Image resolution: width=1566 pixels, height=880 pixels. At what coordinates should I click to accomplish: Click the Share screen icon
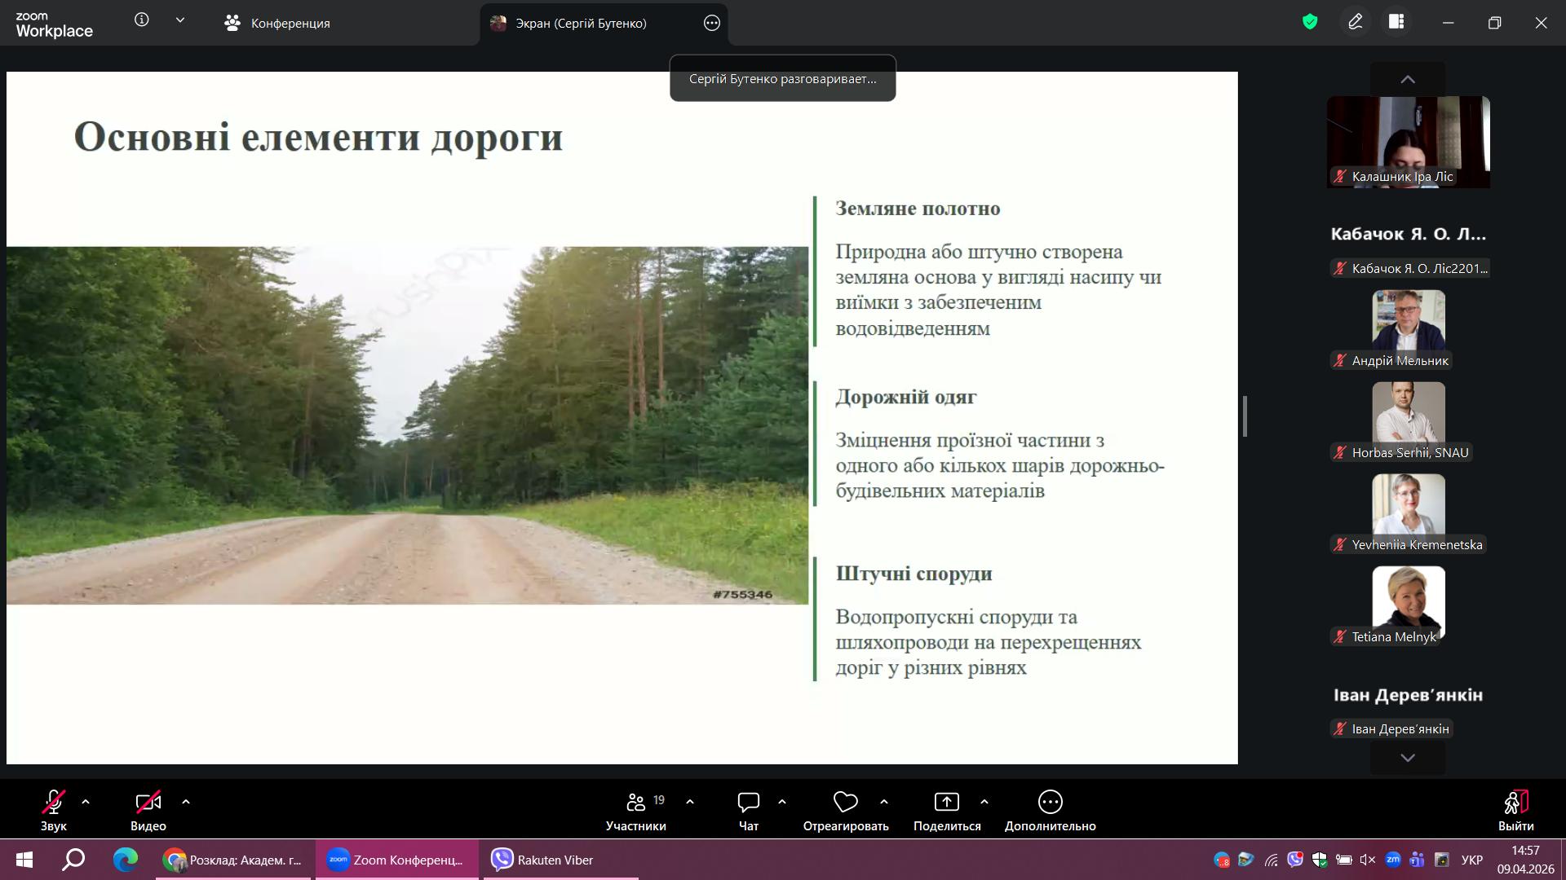click(x=946, y=803)
